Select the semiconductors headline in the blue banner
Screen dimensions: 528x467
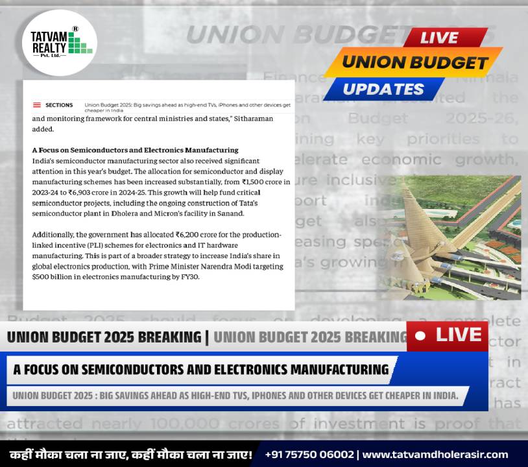200,370
